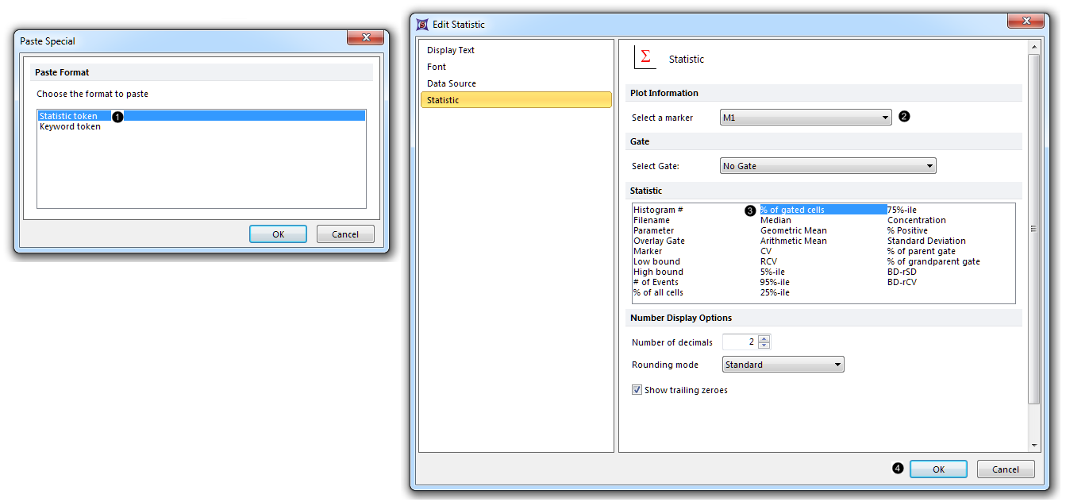This screenshot has width=1066, height=502.
Task: Increase the number of decimals
Action: (x=764, y=338)
